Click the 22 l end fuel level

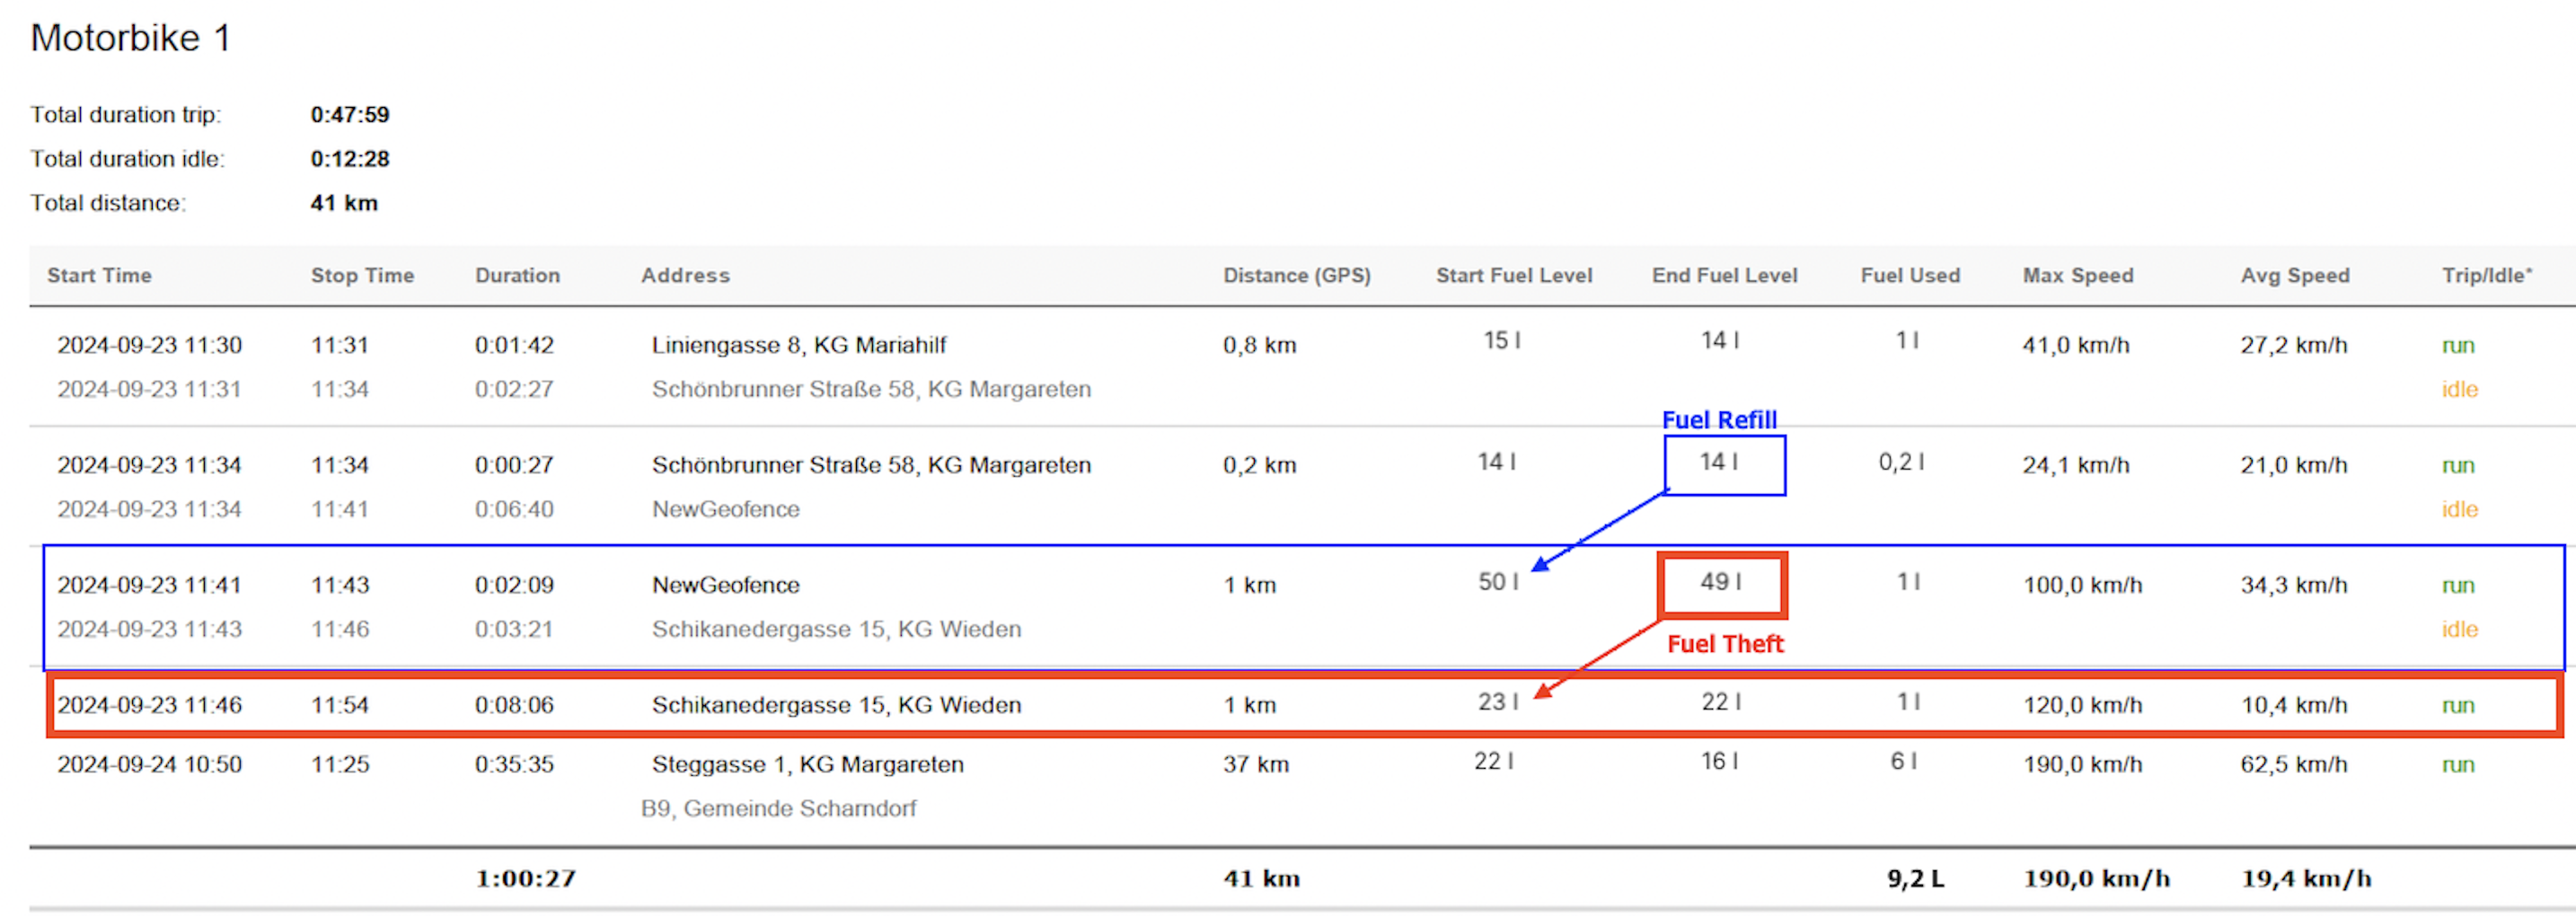click(1721, 701)
